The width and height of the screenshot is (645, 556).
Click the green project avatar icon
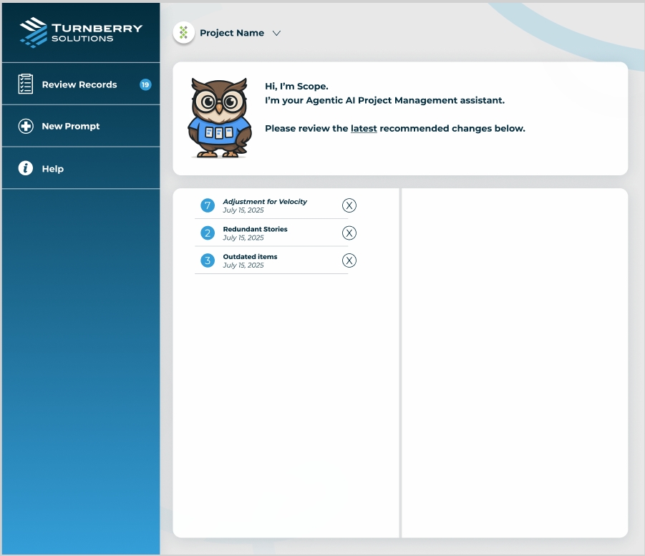(184, 33)
